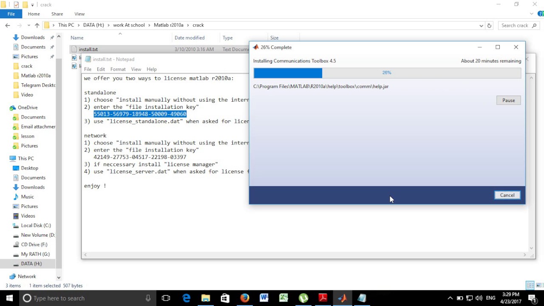Click the highlighted standalone installation key

click(140, 114)
